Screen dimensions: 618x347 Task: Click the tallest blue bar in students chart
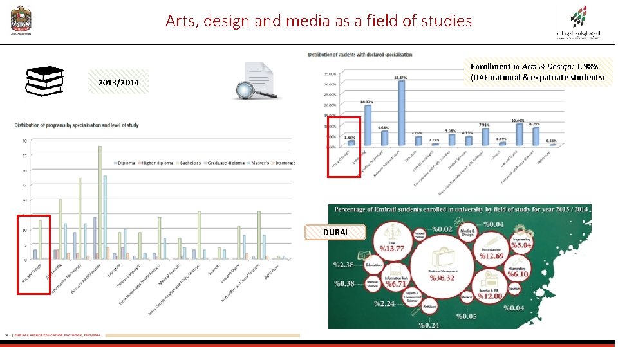pos(401,113)
